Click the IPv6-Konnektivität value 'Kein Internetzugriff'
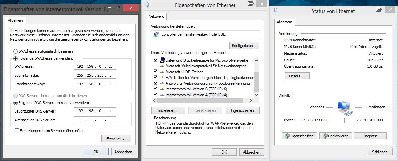 tap(366, 47)
